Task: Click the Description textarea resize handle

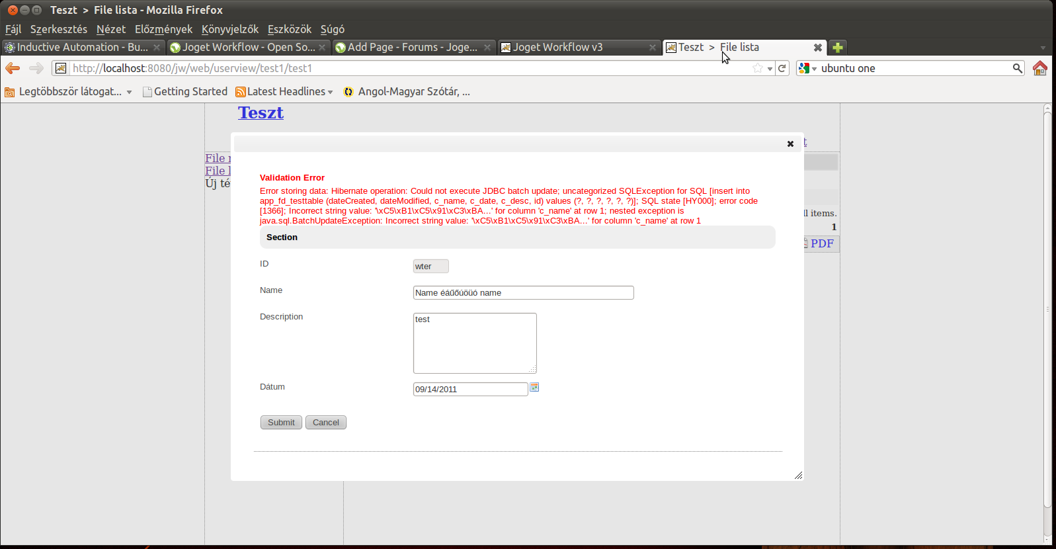Action: pyautogui.click(x=533, y=370)
